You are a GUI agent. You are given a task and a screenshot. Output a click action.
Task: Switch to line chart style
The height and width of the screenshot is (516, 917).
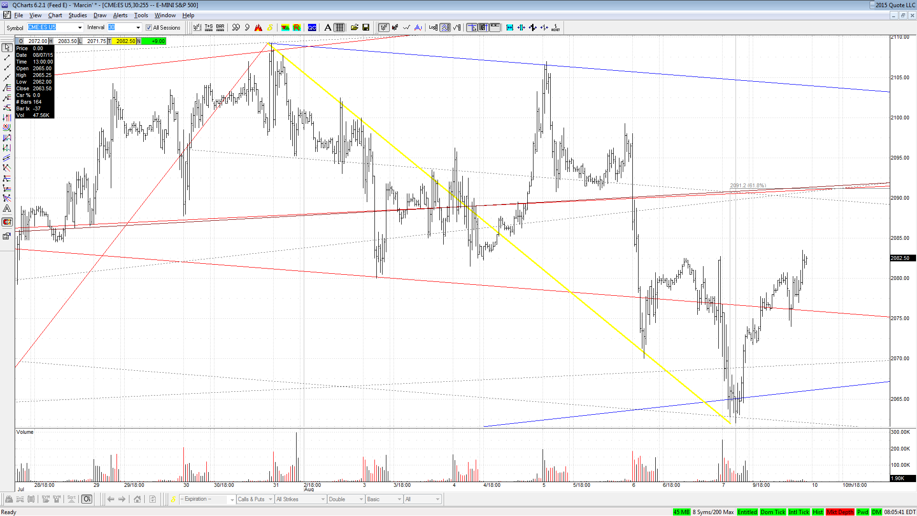[x=406, y=28]
